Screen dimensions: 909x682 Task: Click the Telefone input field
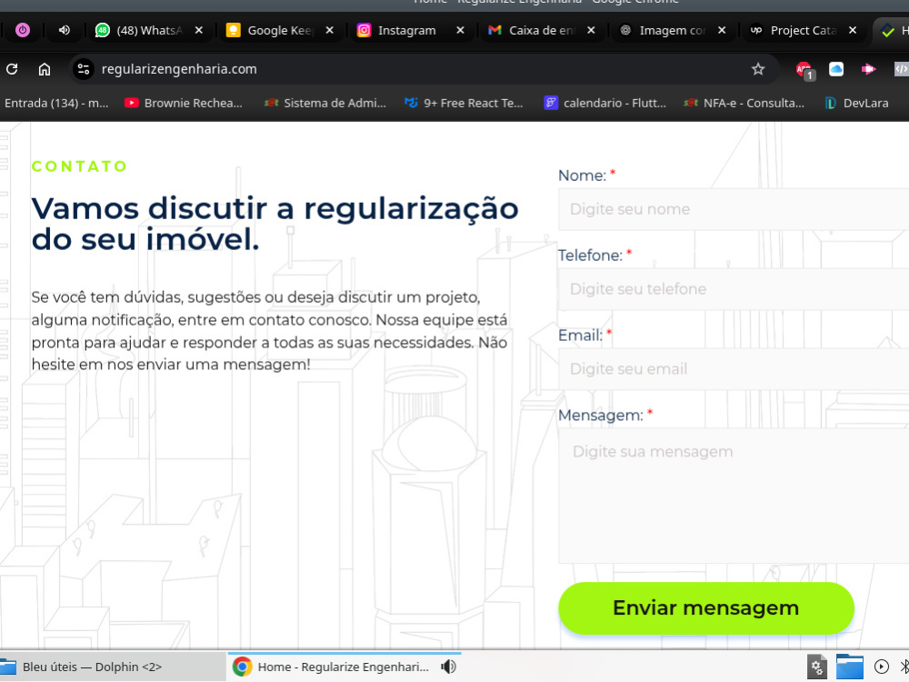[x=734, y=289]
